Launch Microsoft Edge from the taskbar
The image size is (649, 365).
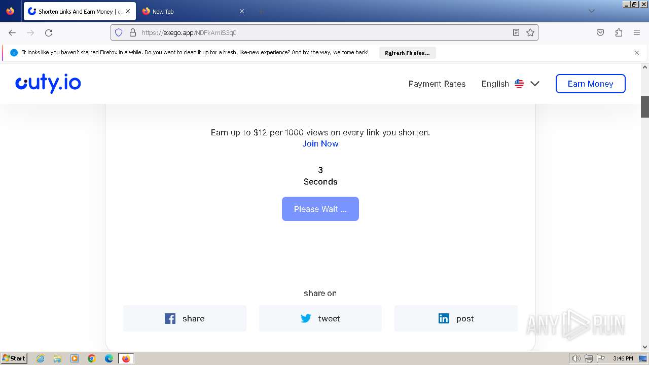(109, 358)
